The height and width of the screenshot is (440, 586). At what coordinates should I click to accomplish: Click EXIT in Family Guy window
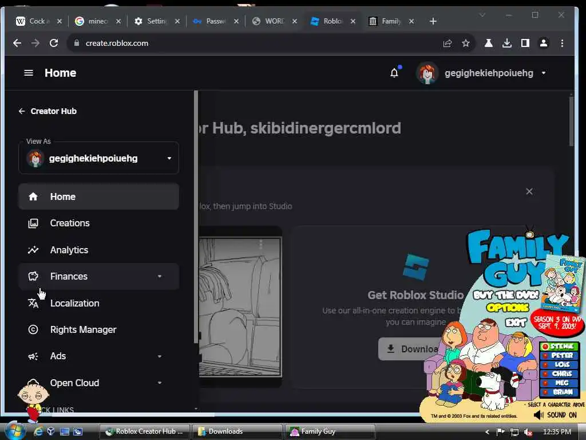click(x=516, y=322)
